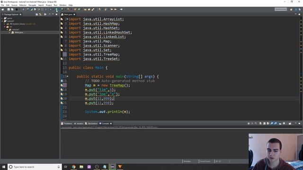Click the warning marker on line 18
The height and width of the screenshot is (170, 303).
tap(62, 90)
